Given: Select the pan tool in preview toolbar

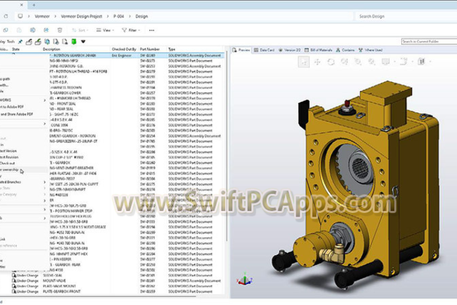Looking at the screenshot, I should 317,62.
